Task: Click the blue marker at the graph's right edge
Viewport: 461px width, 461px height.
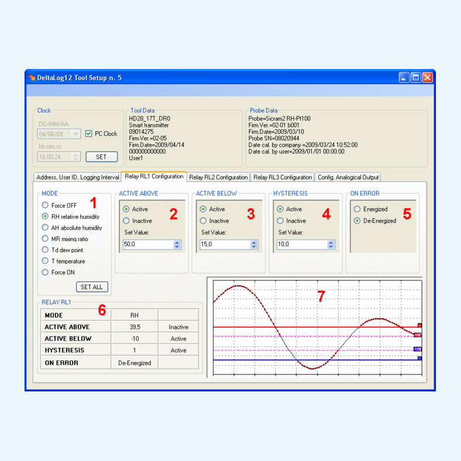Action: coord(419,359)
